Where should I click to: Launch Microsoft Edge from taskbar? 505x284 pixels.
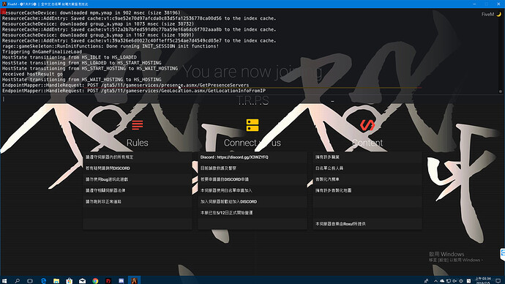coord(43,281)
